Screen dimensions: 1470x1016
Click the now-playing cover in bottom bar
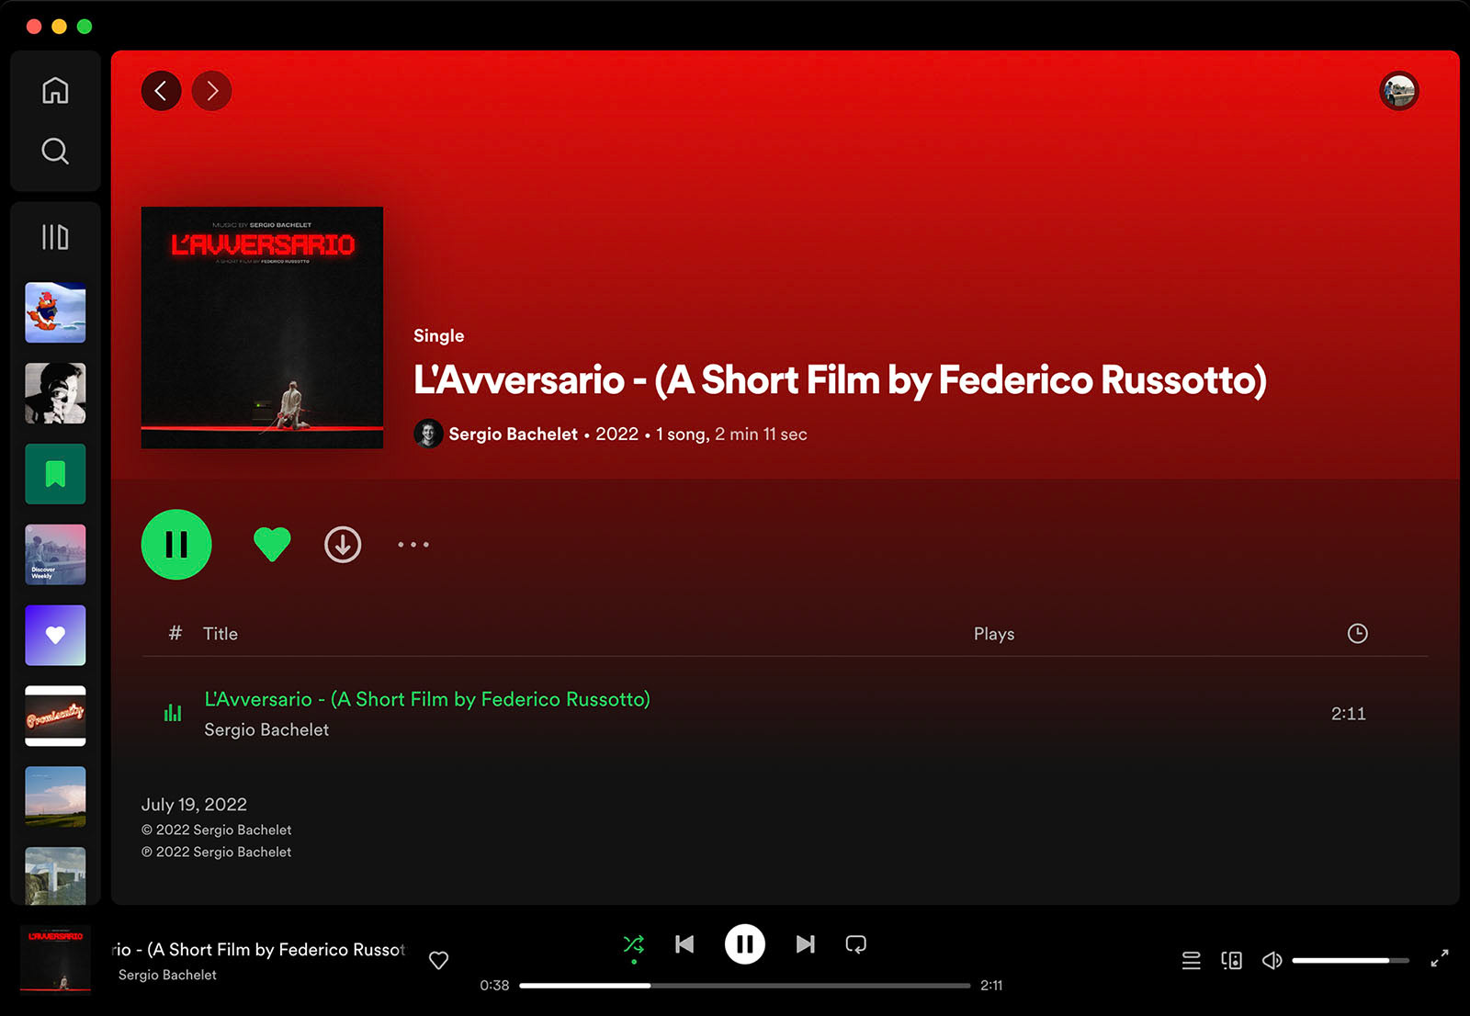[55, 960]
